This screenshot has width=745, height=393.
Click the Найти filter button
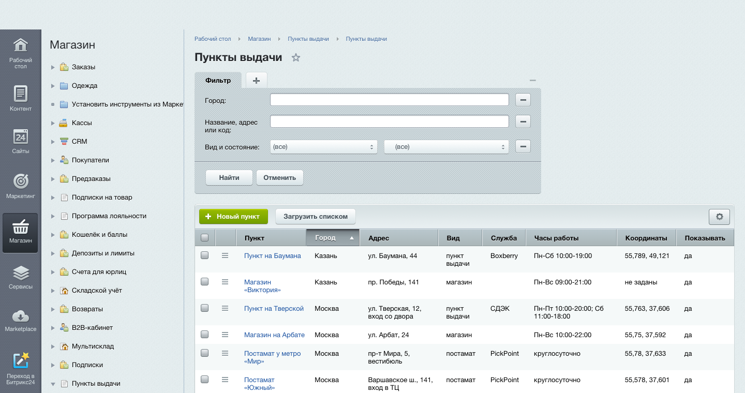229,177
